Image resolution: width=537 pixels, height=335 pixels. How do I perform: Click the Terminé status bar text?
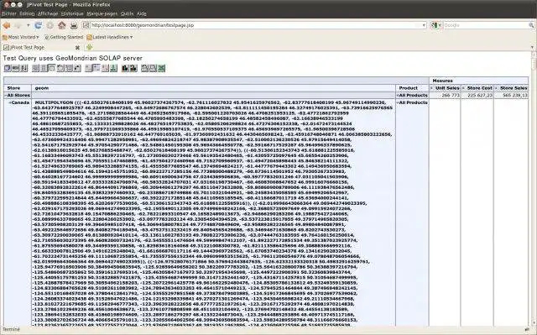11,329
